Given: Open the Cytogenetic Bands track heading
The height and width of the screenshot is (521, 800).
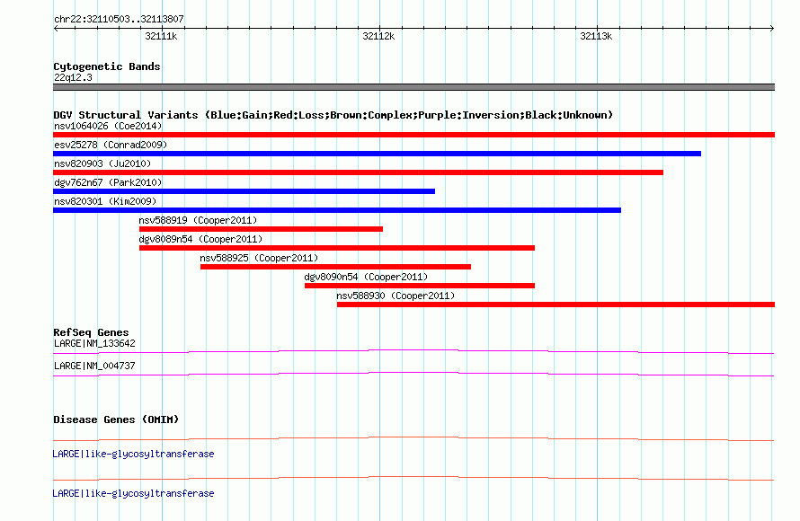Looking at the screenshot, I should click(x=107, y=66).
